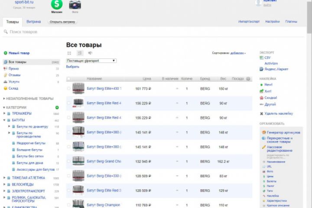Click the green plus Новый товар icon

coord(5,53)
